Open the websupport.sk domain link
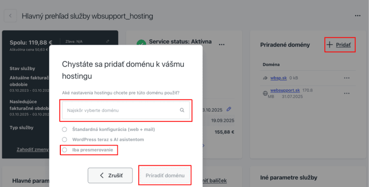This screenshot has height=187, width=369. coord(285,90)
